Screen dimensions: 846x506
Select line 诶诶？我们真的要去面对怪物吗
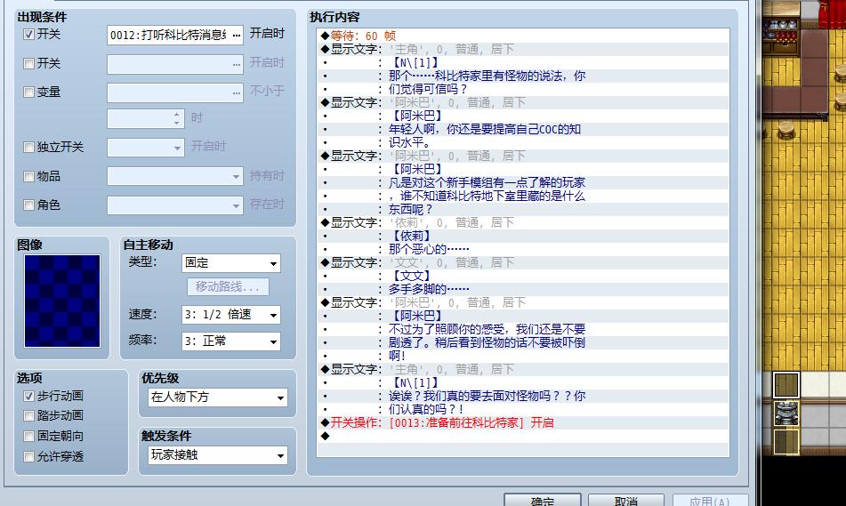point(523,396)
